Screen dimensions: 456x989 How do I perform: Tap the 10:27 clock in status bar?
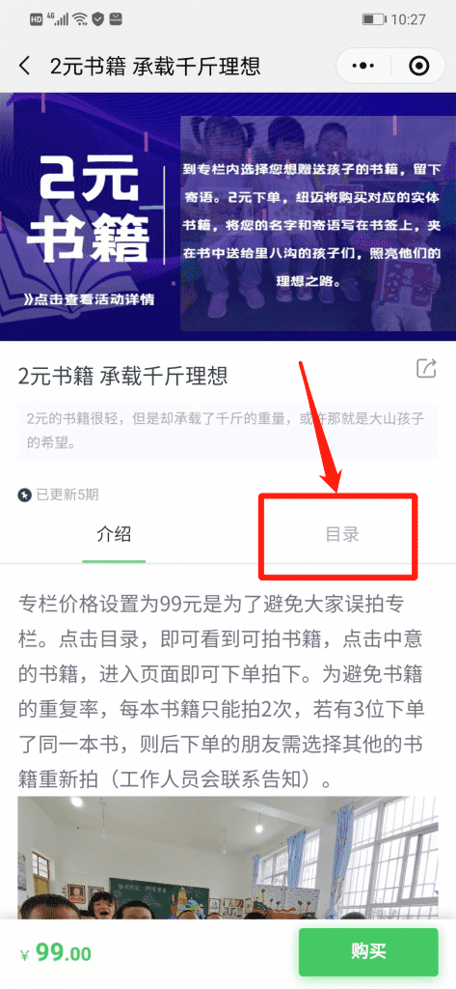point(408,19)
